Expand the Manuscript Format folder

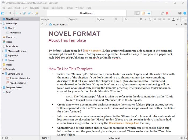3,51
